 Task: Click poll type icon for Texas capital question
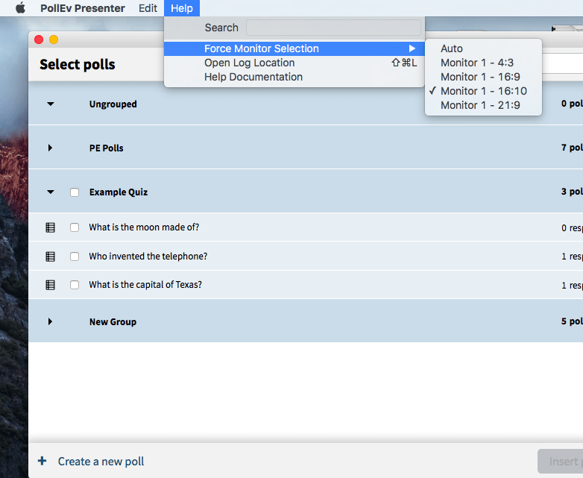(50, 285)
